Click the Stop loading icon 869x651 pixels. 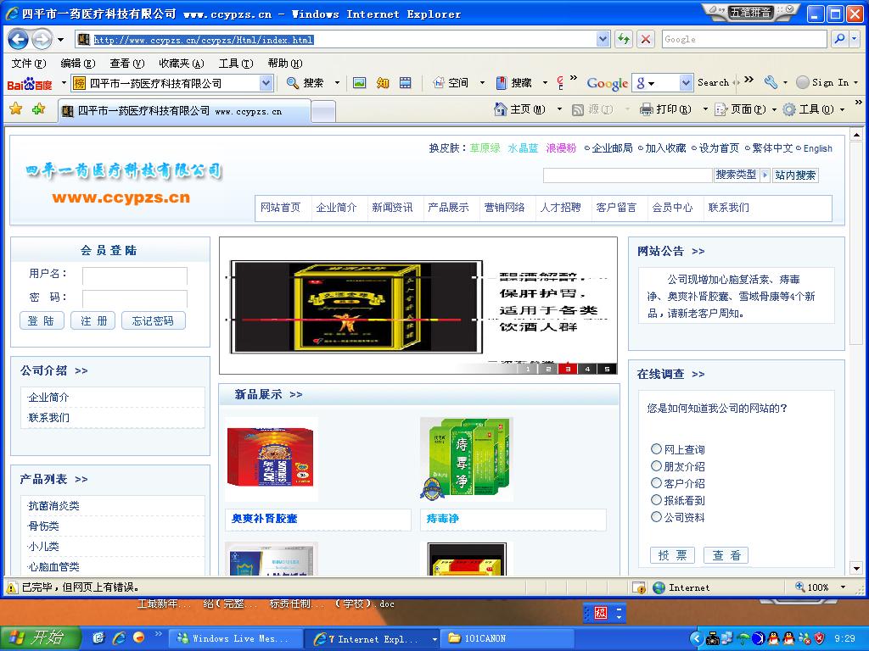tap(646, 39)
